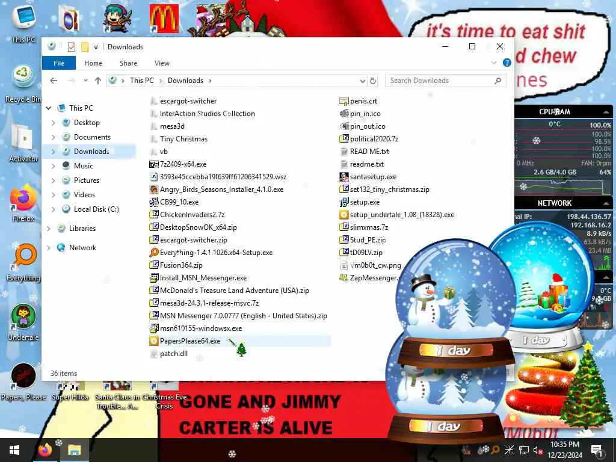The height and width of the screenshot is (462, 616).
Task: Expand the Desktop tree node
Action: tap(54, 123)
